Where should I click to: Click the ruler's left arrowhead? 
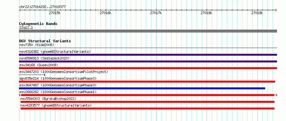[x=20, y=10]
